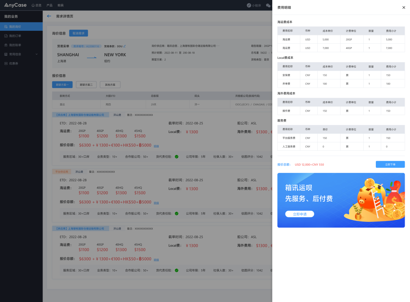Screen dimensions: 410x302
Task: Click the edit pencil next to DDU
Action: click(125, 46)
